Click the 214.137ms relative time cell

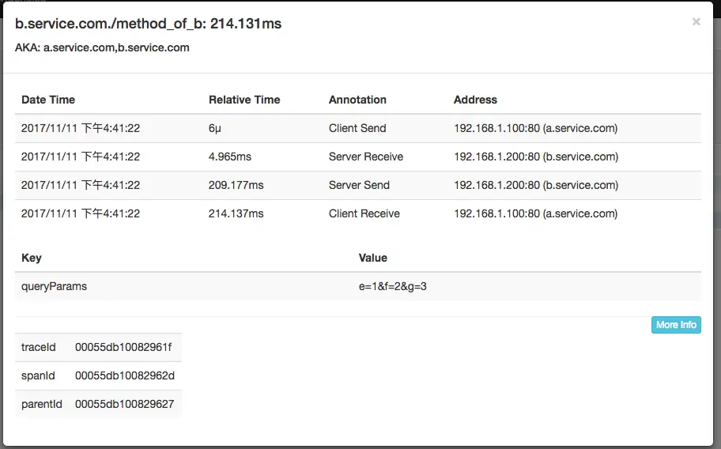point(236,213)
